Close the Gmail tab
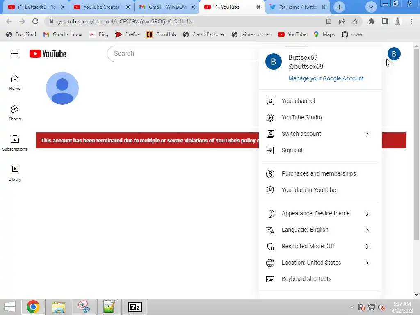 pos(193,7)
